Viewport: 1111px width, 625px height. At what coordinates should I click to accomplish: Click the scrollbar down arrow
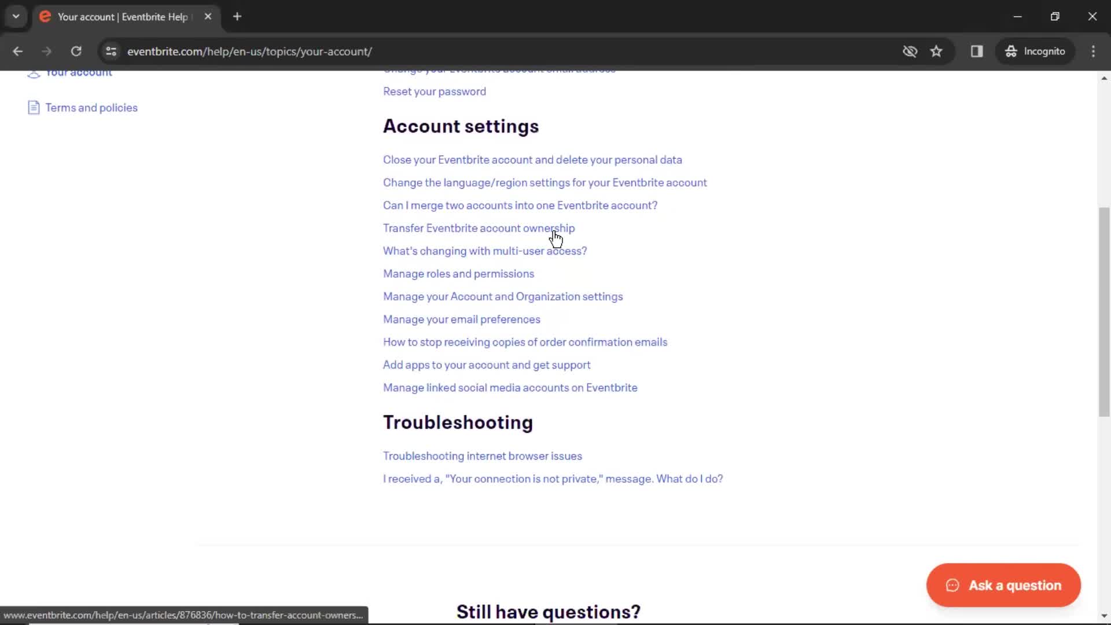[x=1104, y=616]
